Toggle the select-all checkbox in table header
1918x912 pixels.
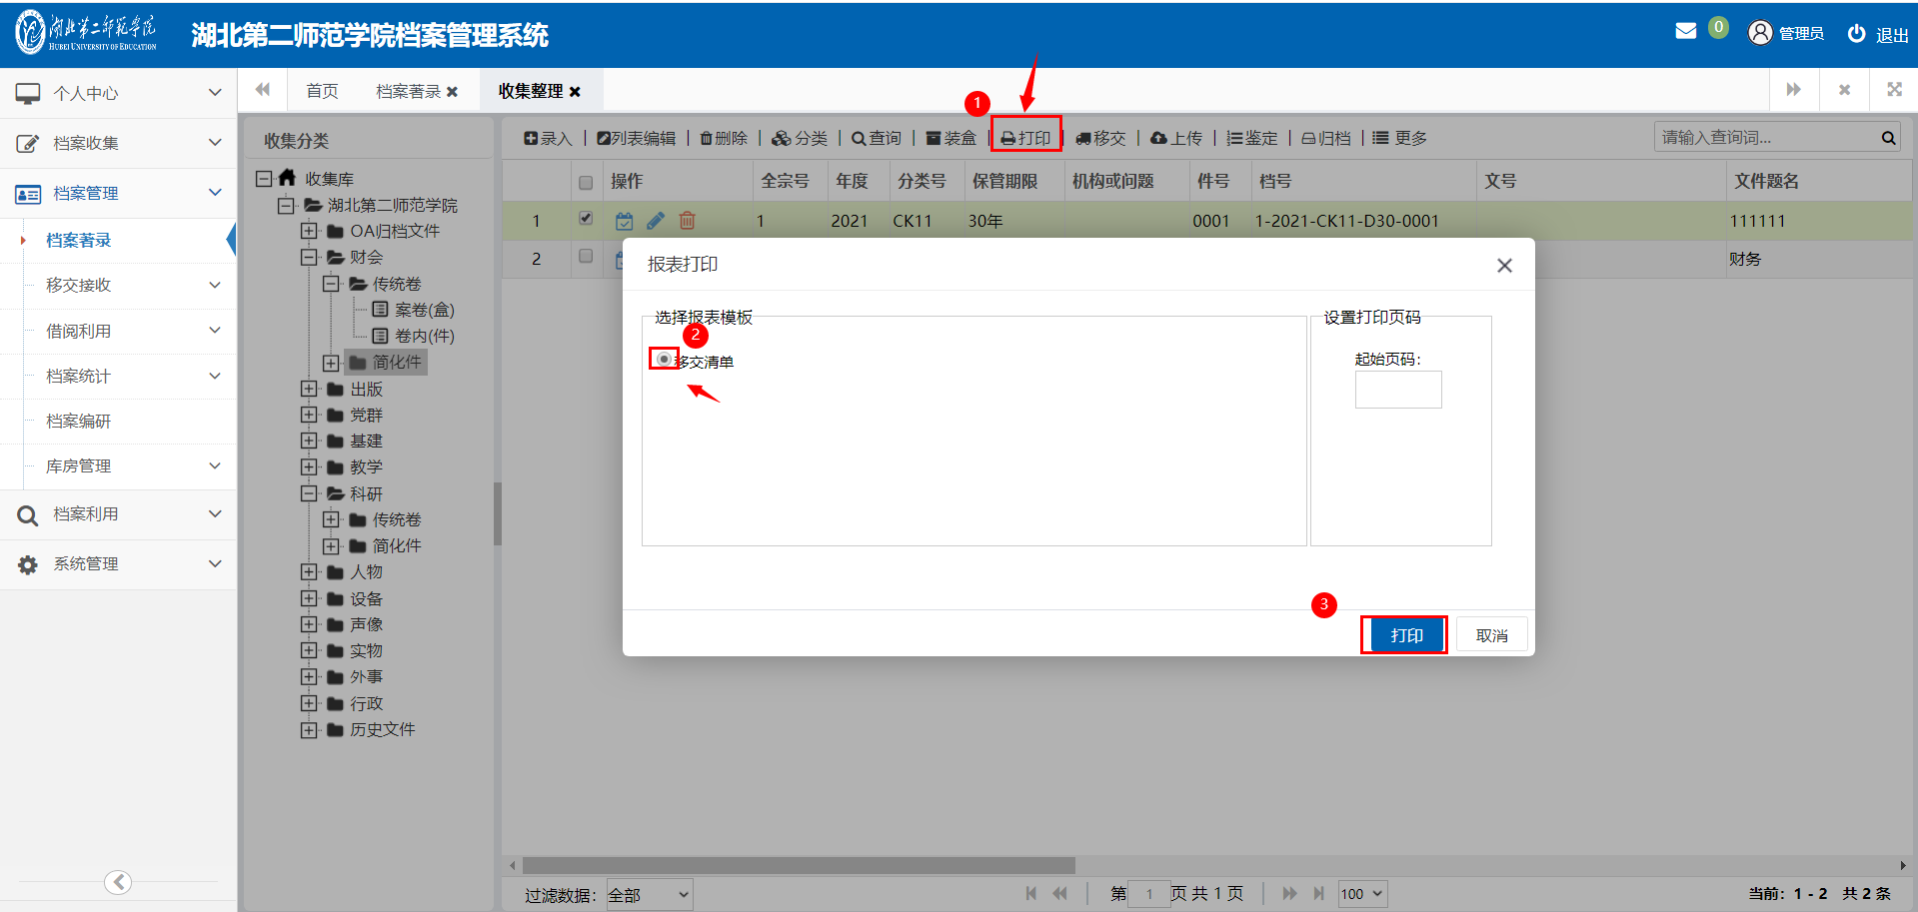tap(586, 182)
